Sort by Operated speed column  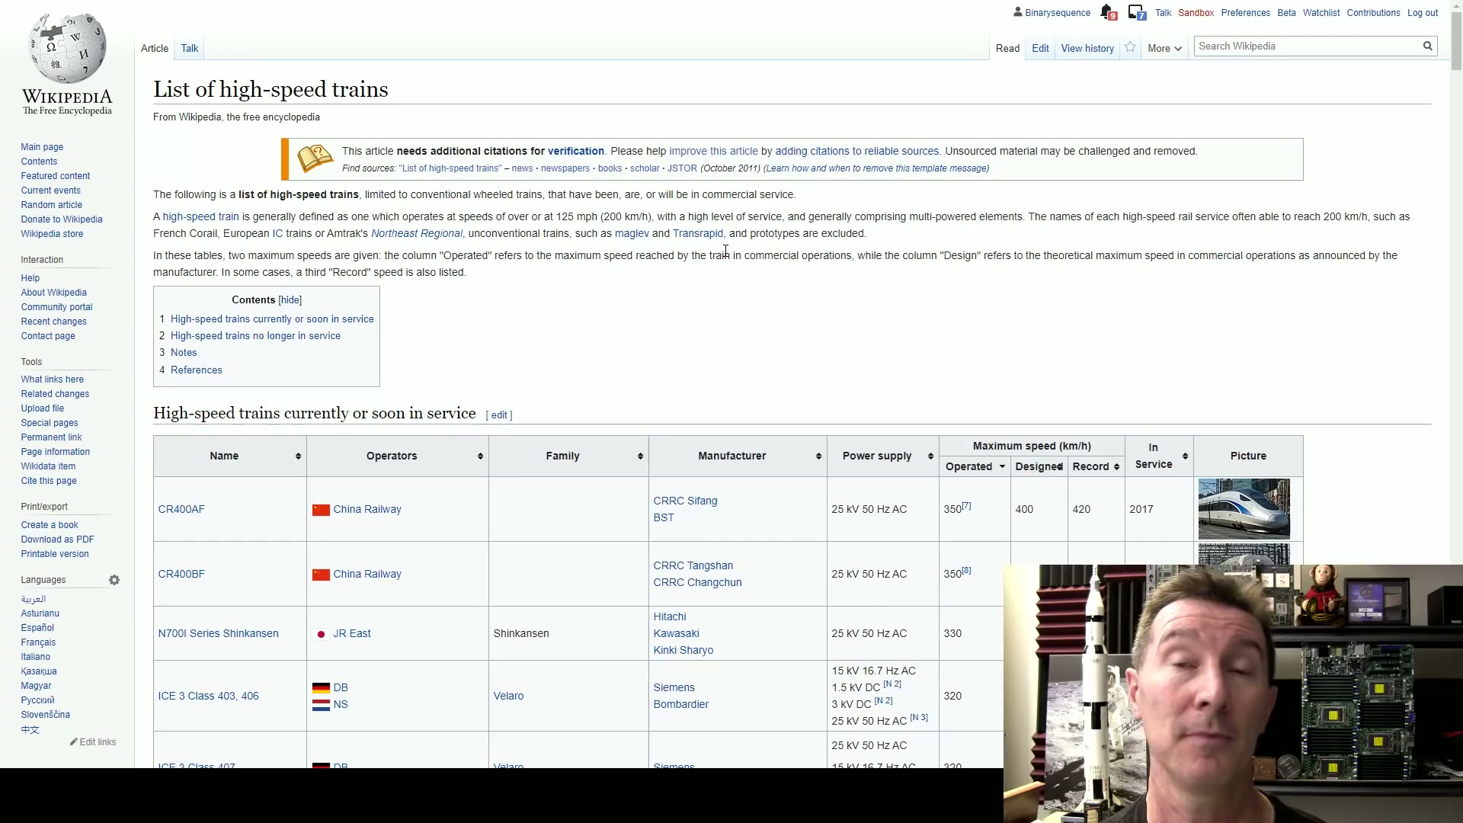(x=1002, y=466)
